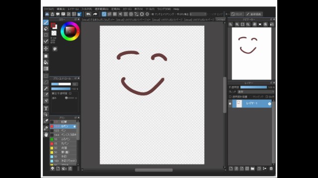Select the Fill shape white-square tool
This screenshot has height=178, width=318.
[x=46, y=56]
